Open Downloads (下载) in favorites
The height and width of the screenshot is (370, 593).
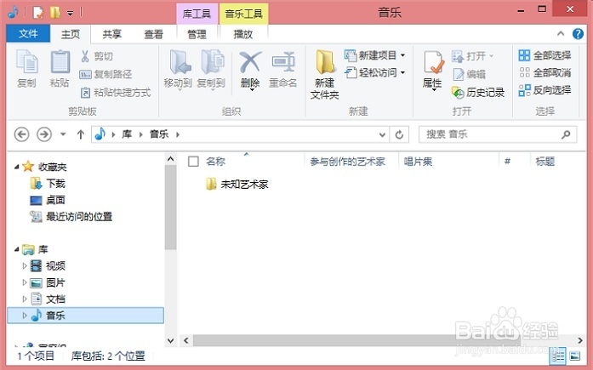[x=48, y=184]
